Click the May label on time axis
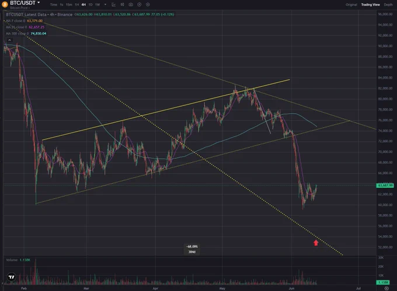This screenshot has height=291, width=397. 222,288
